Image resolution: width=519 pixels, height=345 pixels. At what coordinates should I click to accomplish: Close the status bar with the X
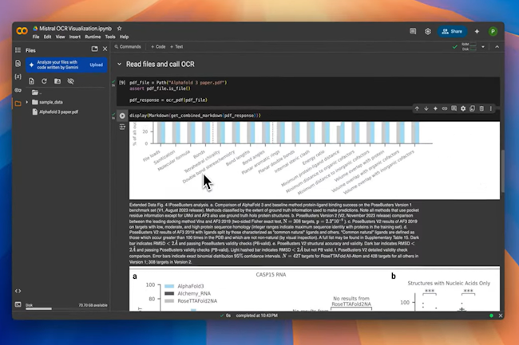[501, 316]
